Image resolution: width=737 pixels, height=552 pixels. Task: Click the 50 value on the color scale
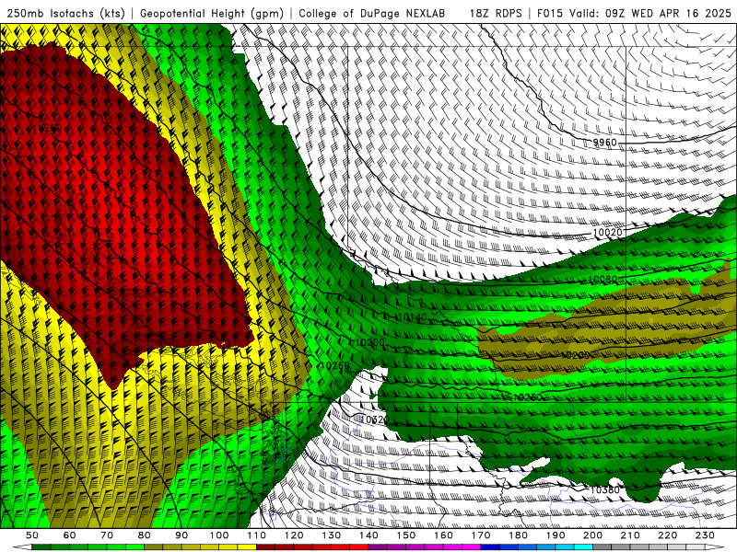(x=32, y=535)
